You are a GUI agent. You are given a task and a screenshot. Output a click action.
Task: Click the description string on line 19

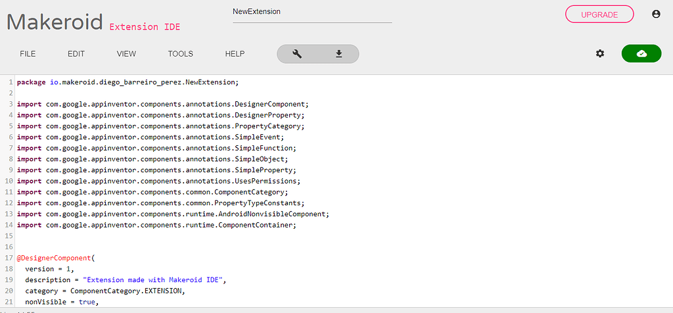(x=153, y=280)
